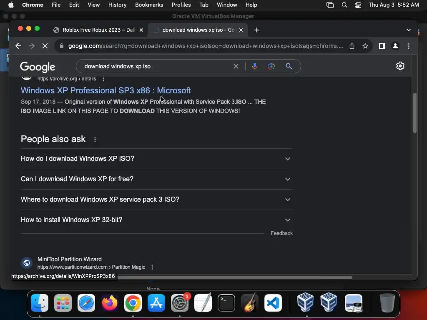Click the Chrome address bar URL
The image size is (427, 320).
click(x=206, y=46)
